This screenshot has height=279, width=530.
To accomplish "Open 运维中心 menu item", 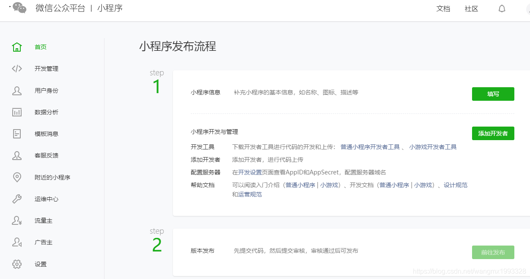I will [x=47, y=199].
